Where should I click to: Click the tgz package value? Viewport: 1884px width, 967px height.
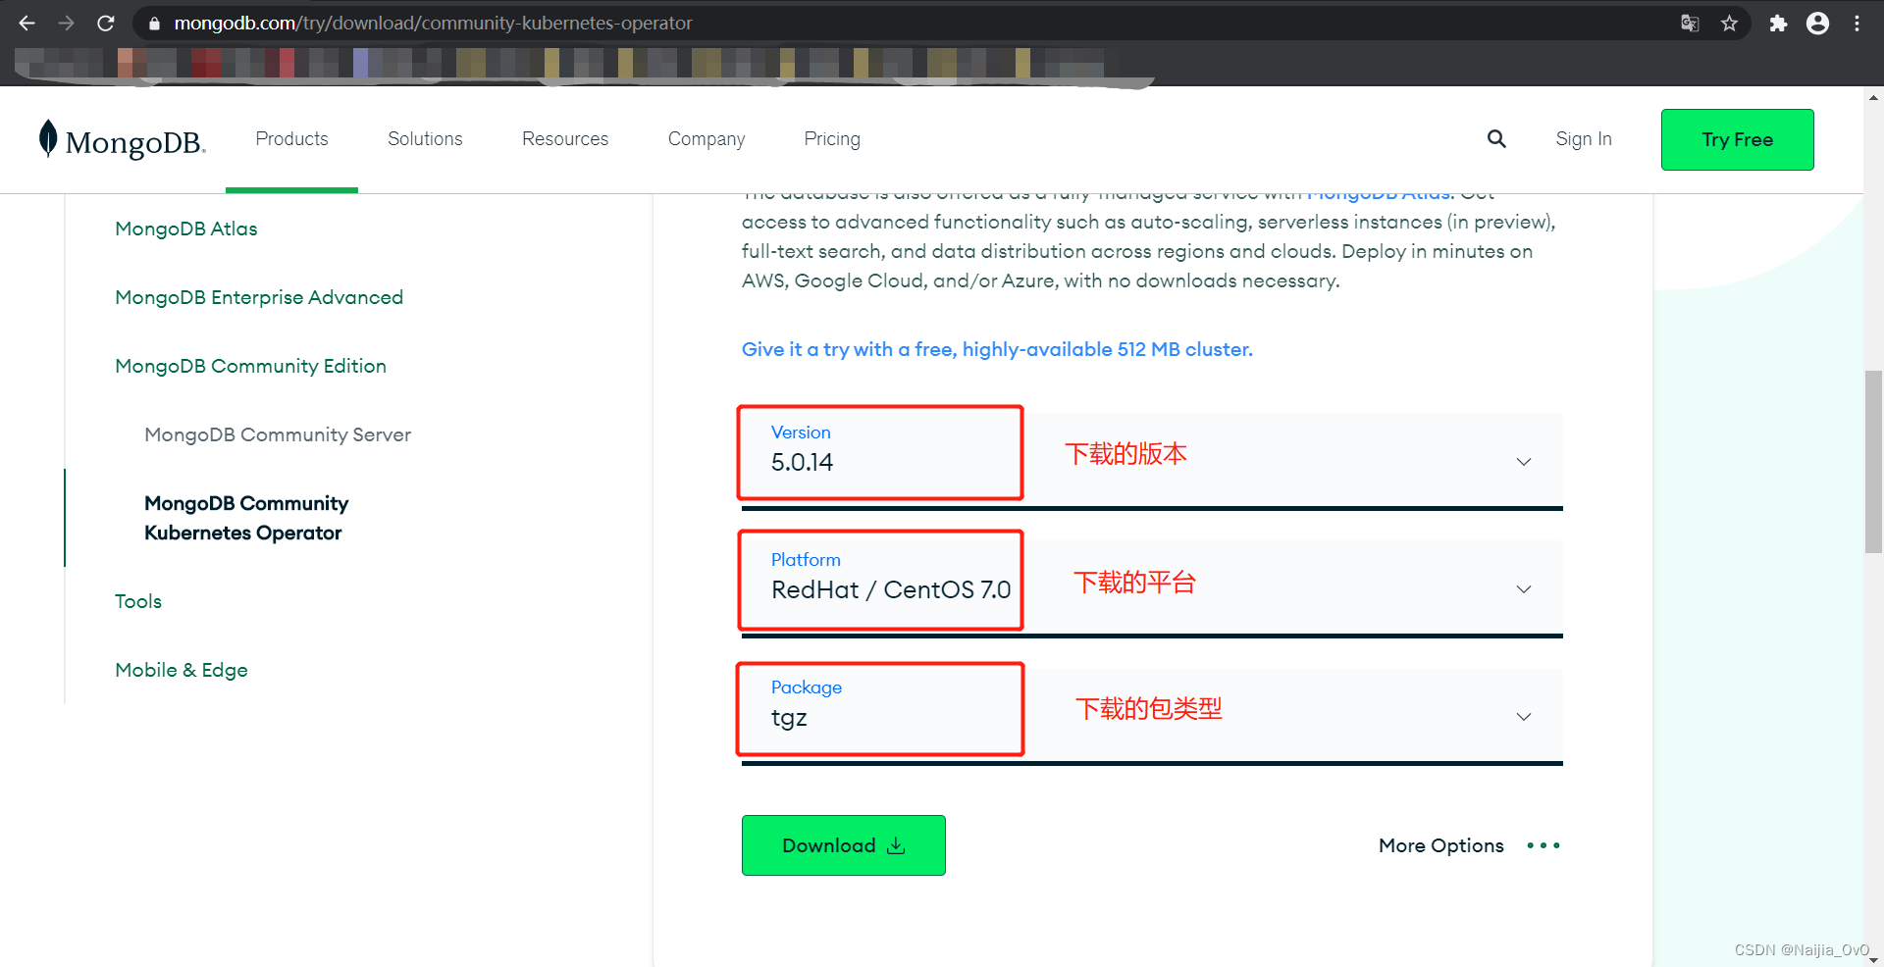789,718
